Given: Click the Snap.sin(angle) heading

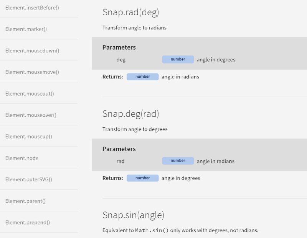Looking at the screenshot, I should tap(133, 215).
